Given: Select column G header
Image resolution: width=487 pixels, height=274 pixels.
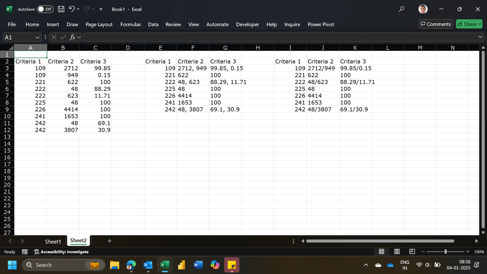Looking at the screenshot, I should 225,48.
